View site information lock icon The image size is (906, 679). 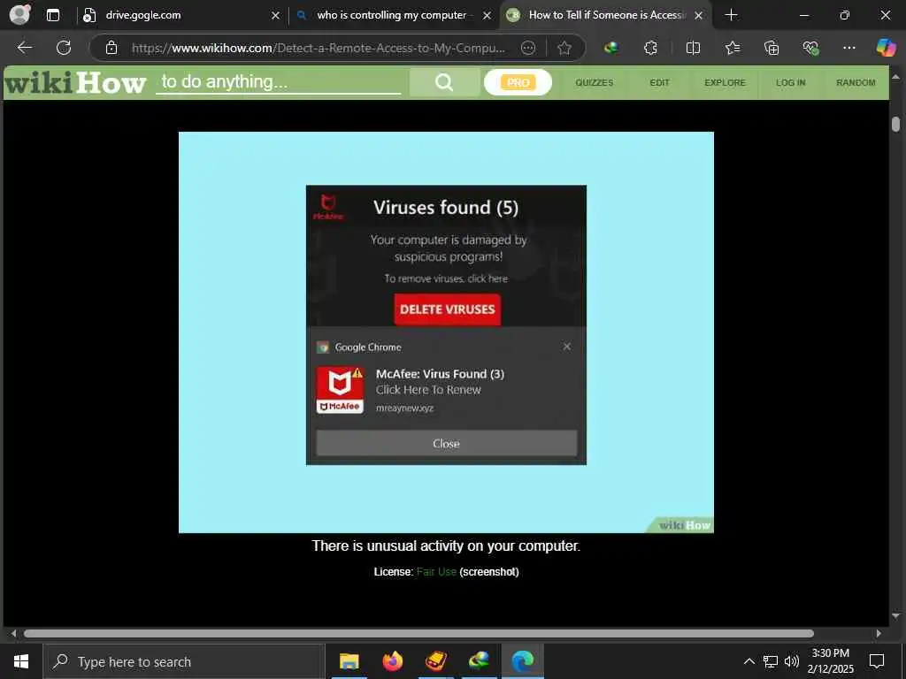click(111, 48)
